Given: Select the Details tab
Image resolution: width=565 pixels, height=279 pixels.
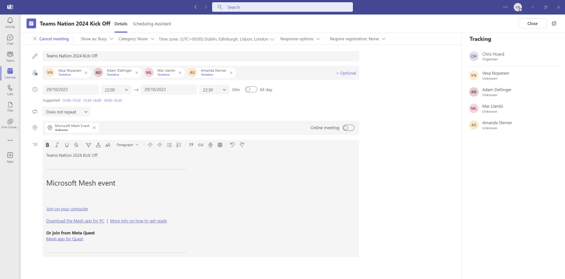Looking at the screenshot, I should click(121, 24).
